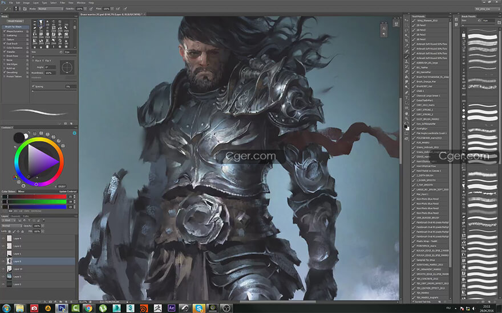This screenshot has width=502, height=313.
Task: Open the Flow slider arrow in options bar
Action: (112, 9)
